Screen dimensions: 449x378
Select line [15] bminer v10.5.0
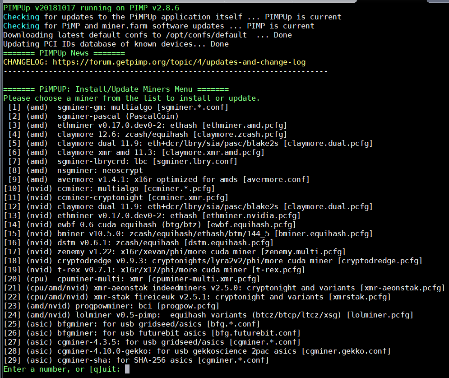[188, 234]
